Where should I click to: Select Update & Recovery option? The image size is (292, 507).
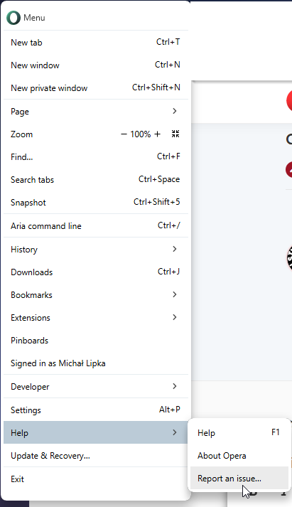[96, 456]
